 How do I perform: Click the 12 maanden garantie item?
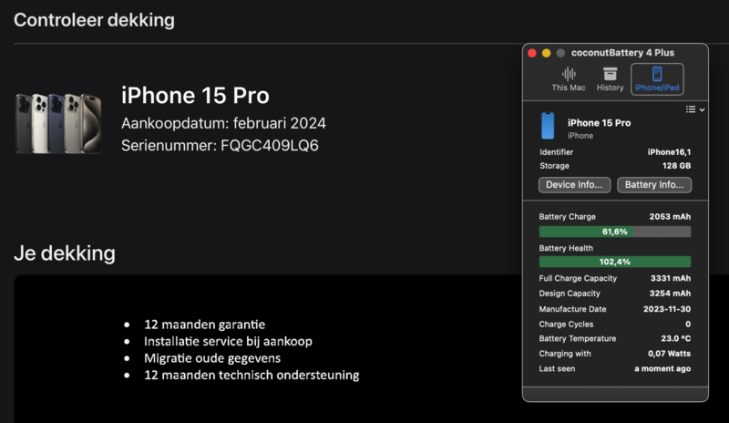pos(204,325)
